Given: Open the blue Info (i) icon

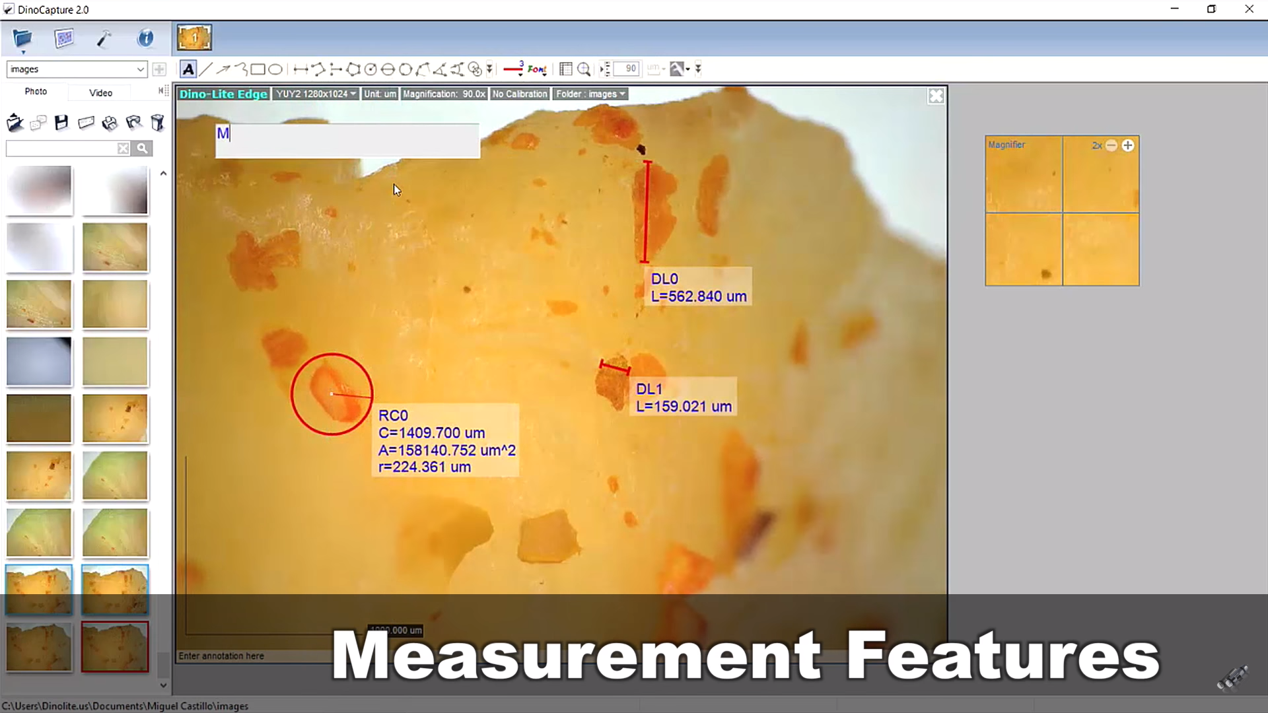Looking at the screenshot, I should (145, 38).
